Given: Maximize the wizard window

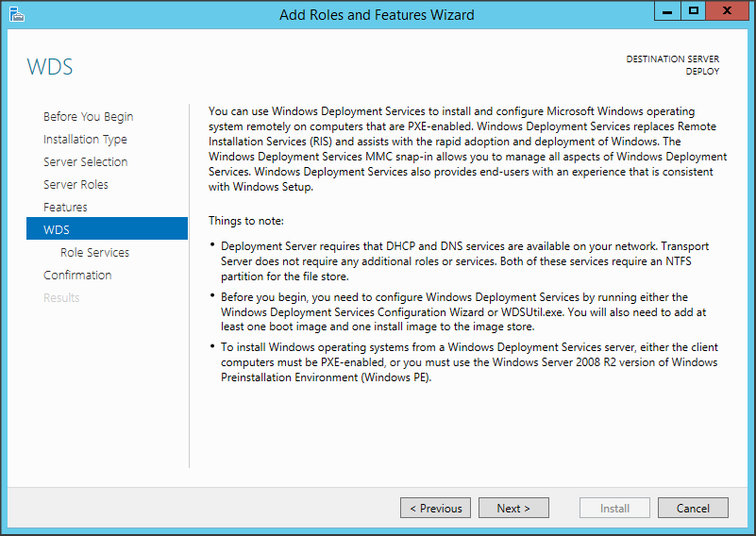Looking at the screenshot, I should pos(694,10).
